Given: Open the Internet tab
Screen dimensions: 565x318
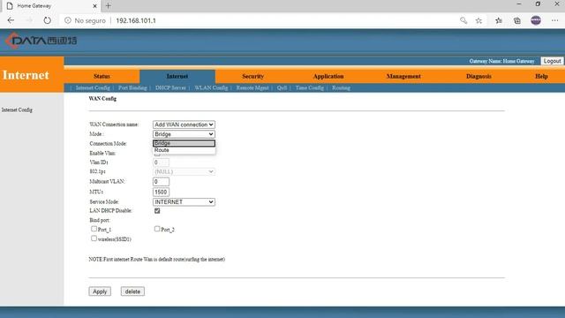Looking at the screenshot, I should coord(177,76).
